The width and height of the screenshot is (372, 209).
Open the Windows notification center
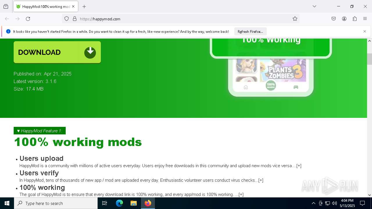(362, 203)
